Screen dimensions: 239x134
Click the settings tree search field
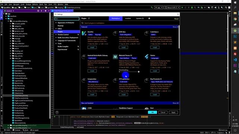(67, 19)
